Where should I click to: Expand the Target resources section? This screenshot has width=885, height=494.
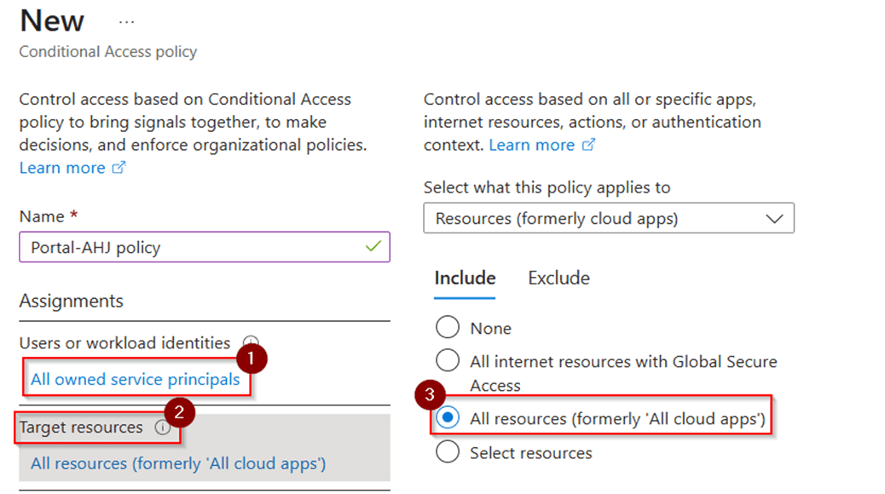coord(81,428)
